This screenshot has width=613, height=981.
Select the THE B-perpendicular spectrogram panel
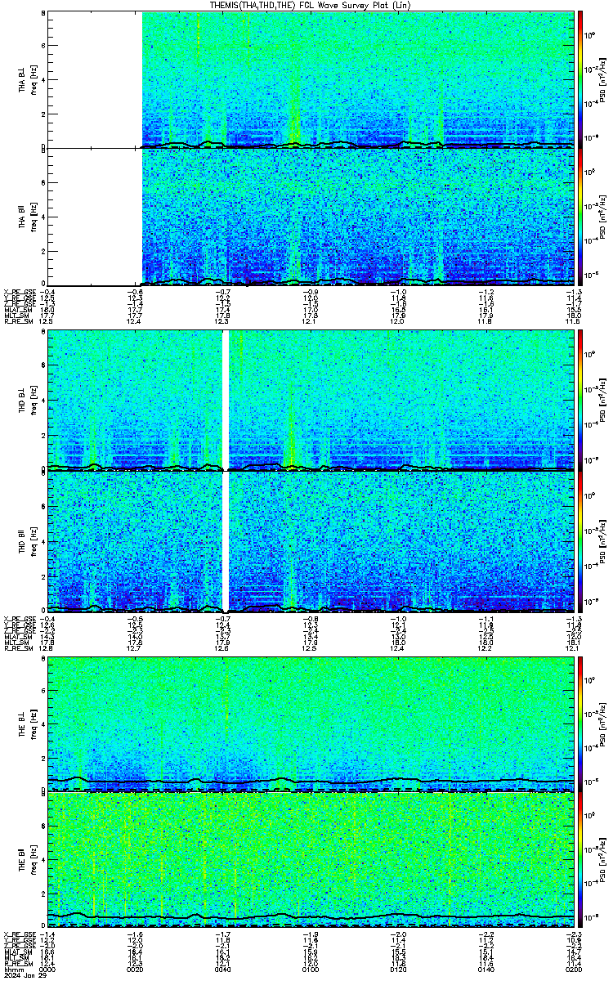[311, 723]
